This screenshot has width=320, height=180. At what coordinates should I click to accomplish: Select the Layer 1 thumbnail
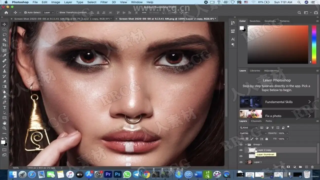pyautogui.click(x=249, y=162)
